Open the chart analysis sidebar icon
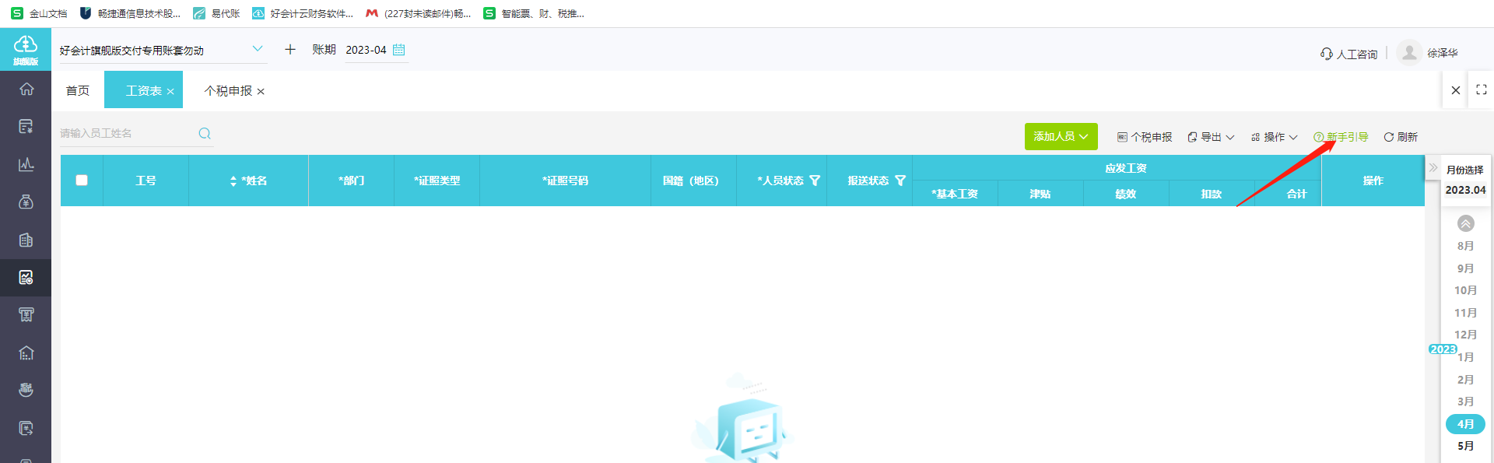Screen dimensions: 1494x463 pos(26,164)
